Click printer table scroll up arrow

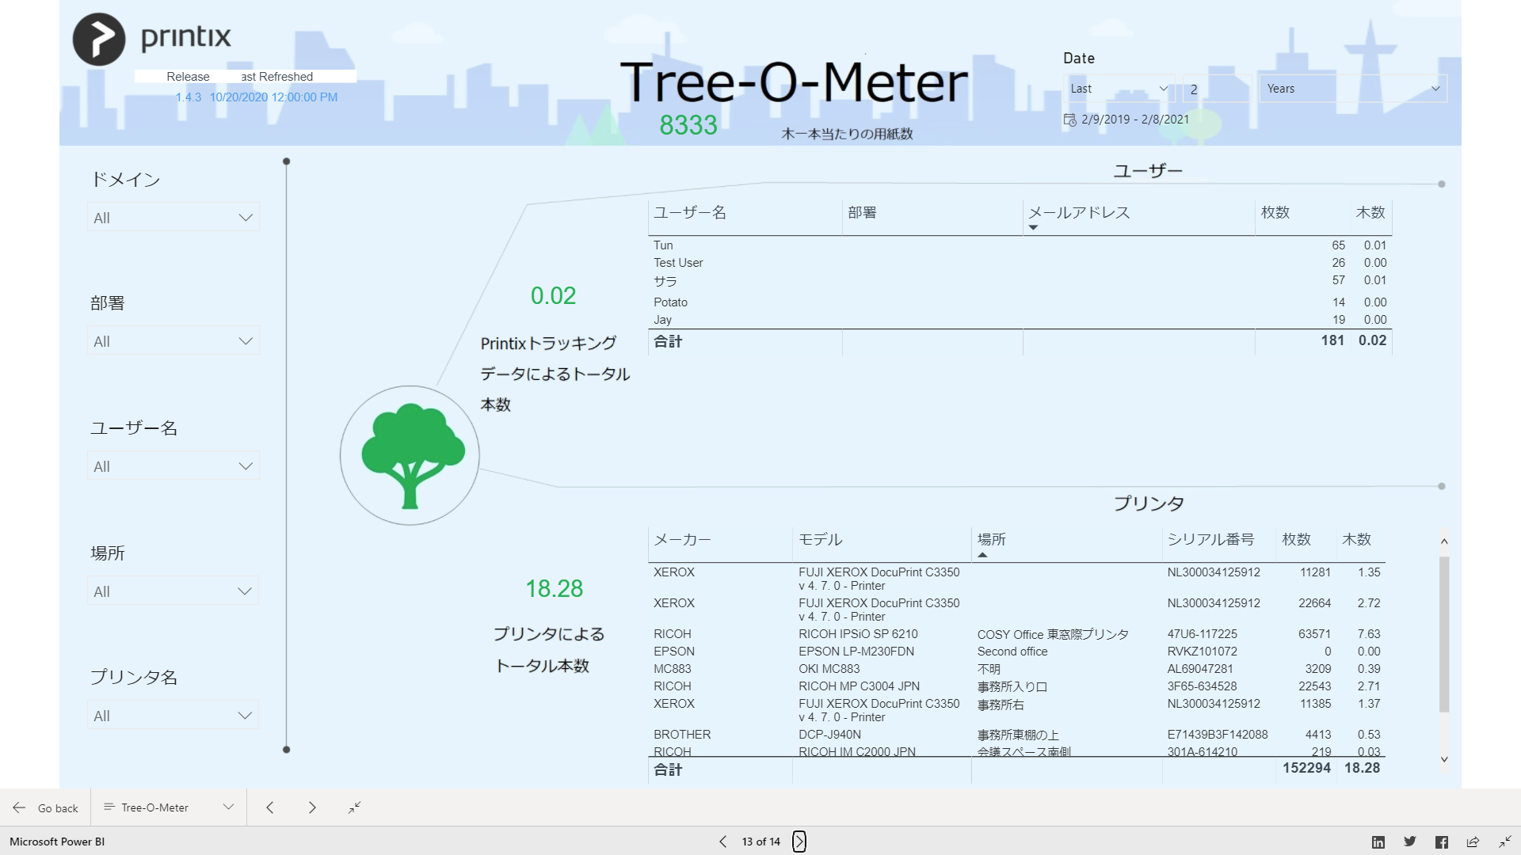tap(1444, 541)
